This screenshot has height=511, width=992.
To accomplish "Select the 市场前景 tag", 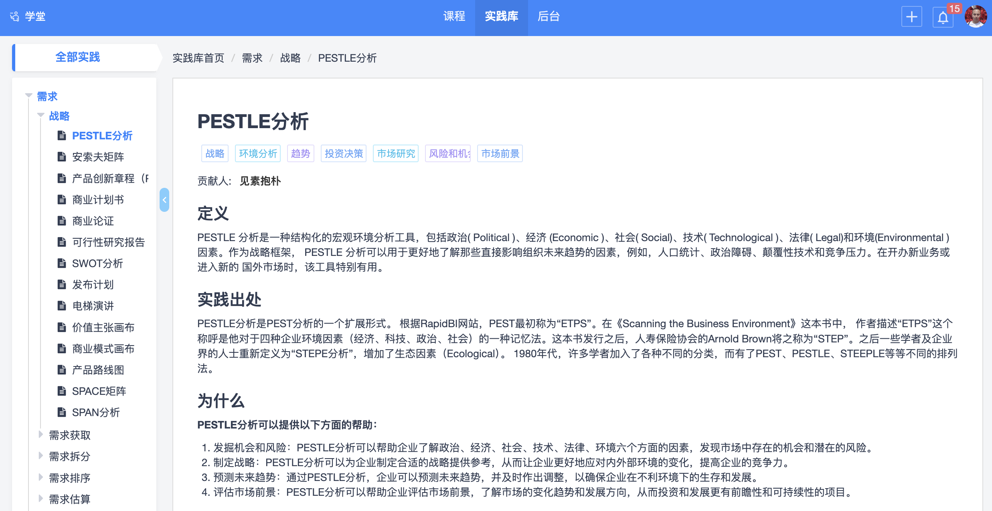I will pos(500,153).
